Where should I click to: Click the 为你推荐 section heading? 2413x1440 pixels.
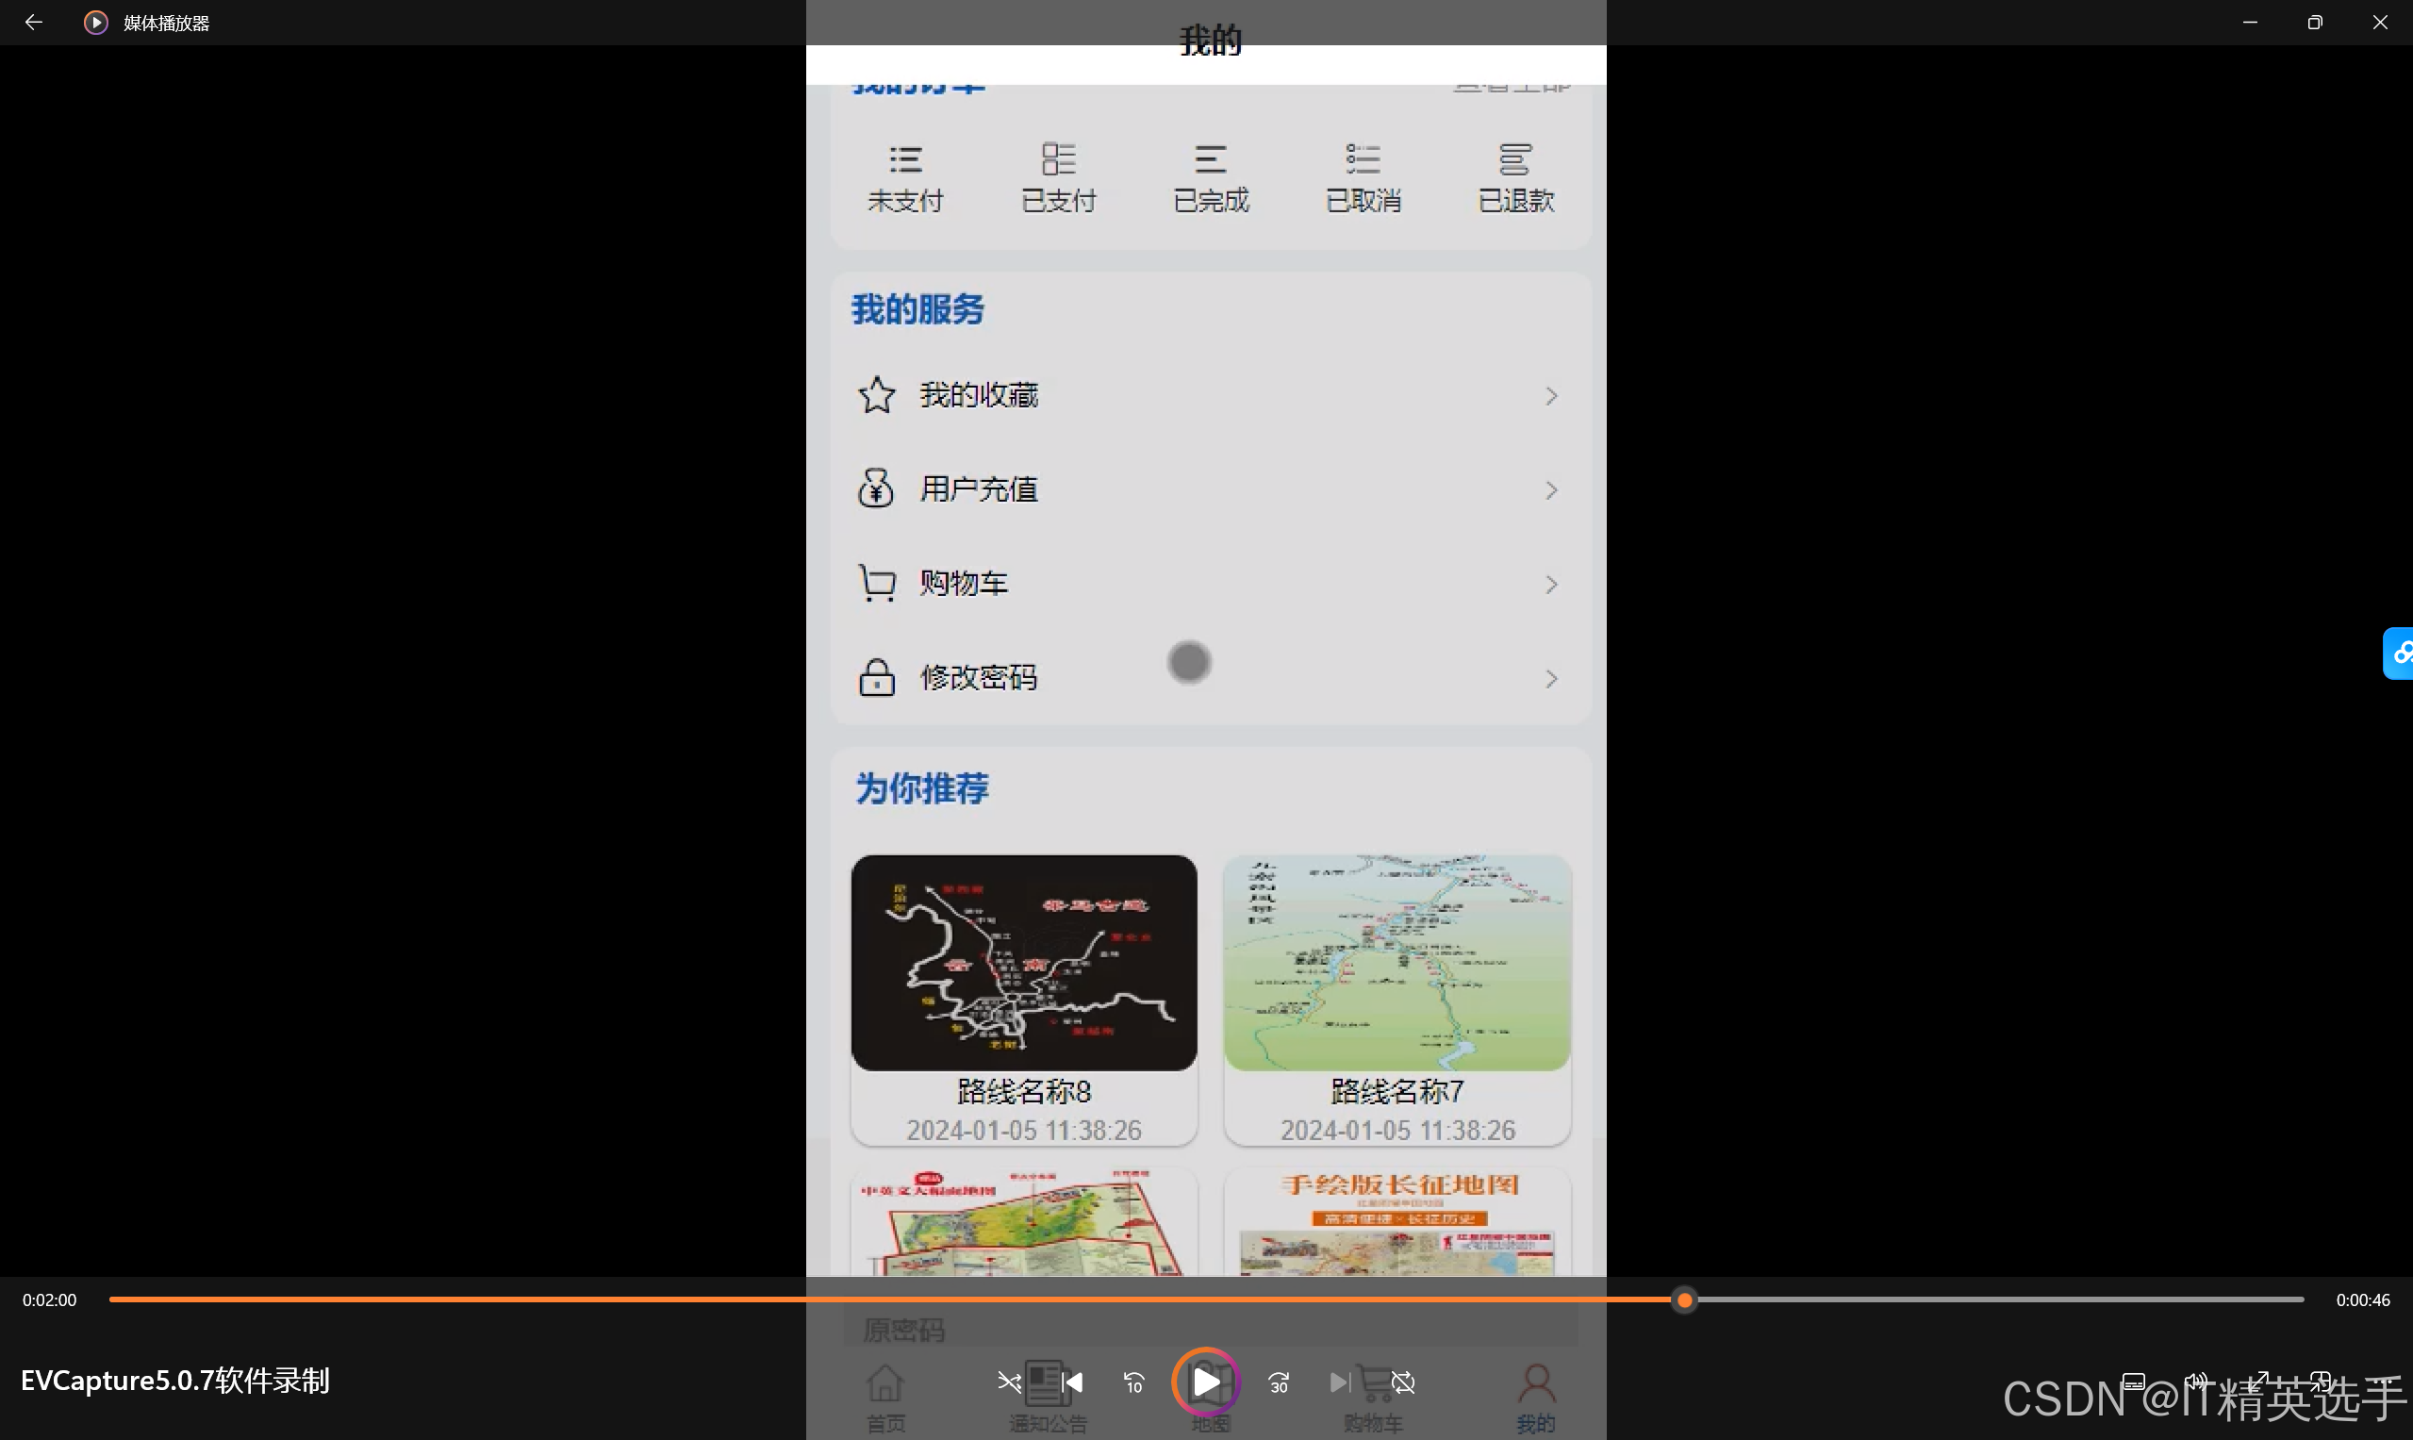[x=922, y=788]
